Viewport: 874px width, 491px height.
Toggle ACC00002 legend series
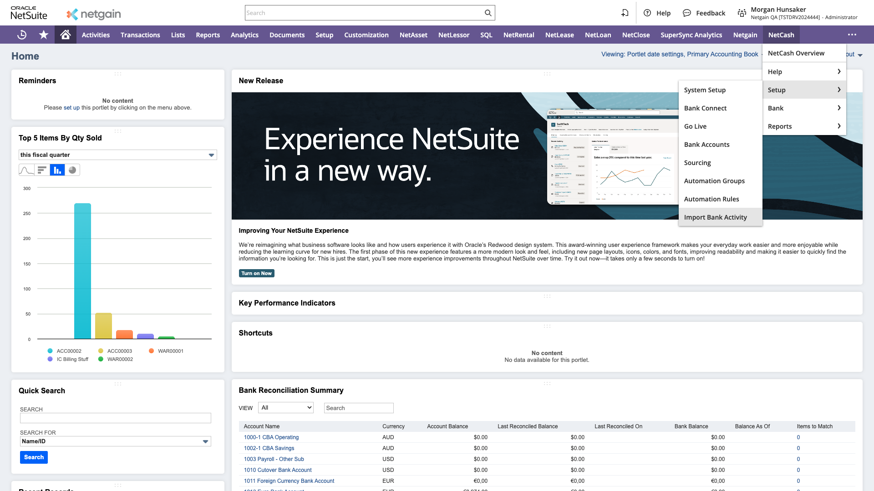tap(65, 351)
